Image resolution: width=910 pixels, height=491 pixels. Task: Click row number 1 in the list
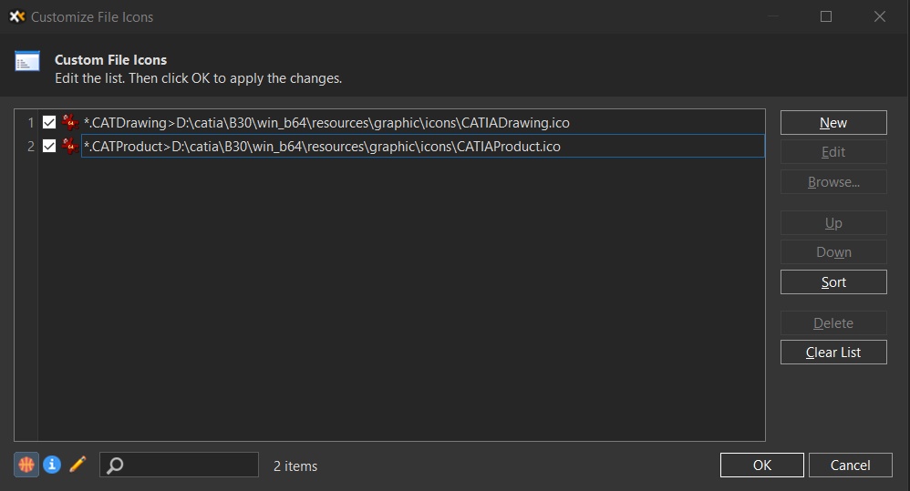[x=31, y=123]
